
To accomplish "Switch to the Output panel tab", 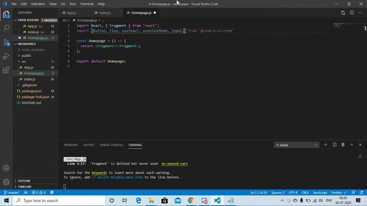I will [x=89, y=145].
